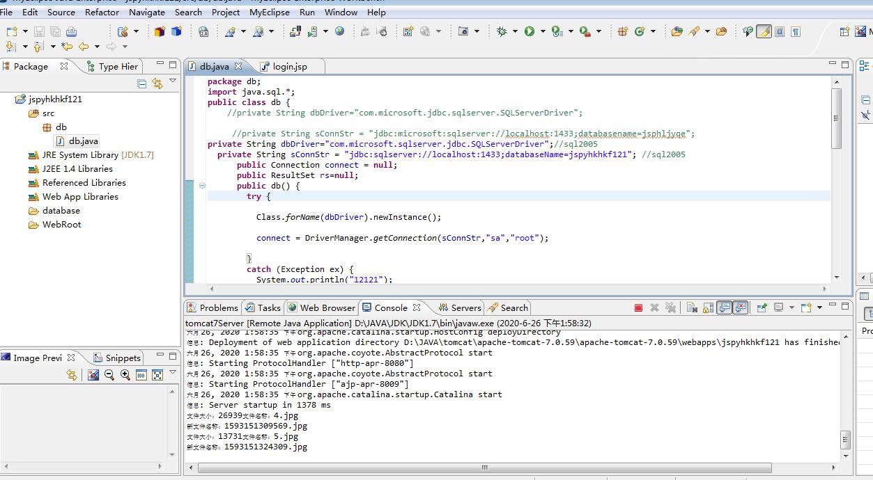Collapse the db() constructor fold marker
Screen dimensions: 873x480
click(x=202, y=186)
